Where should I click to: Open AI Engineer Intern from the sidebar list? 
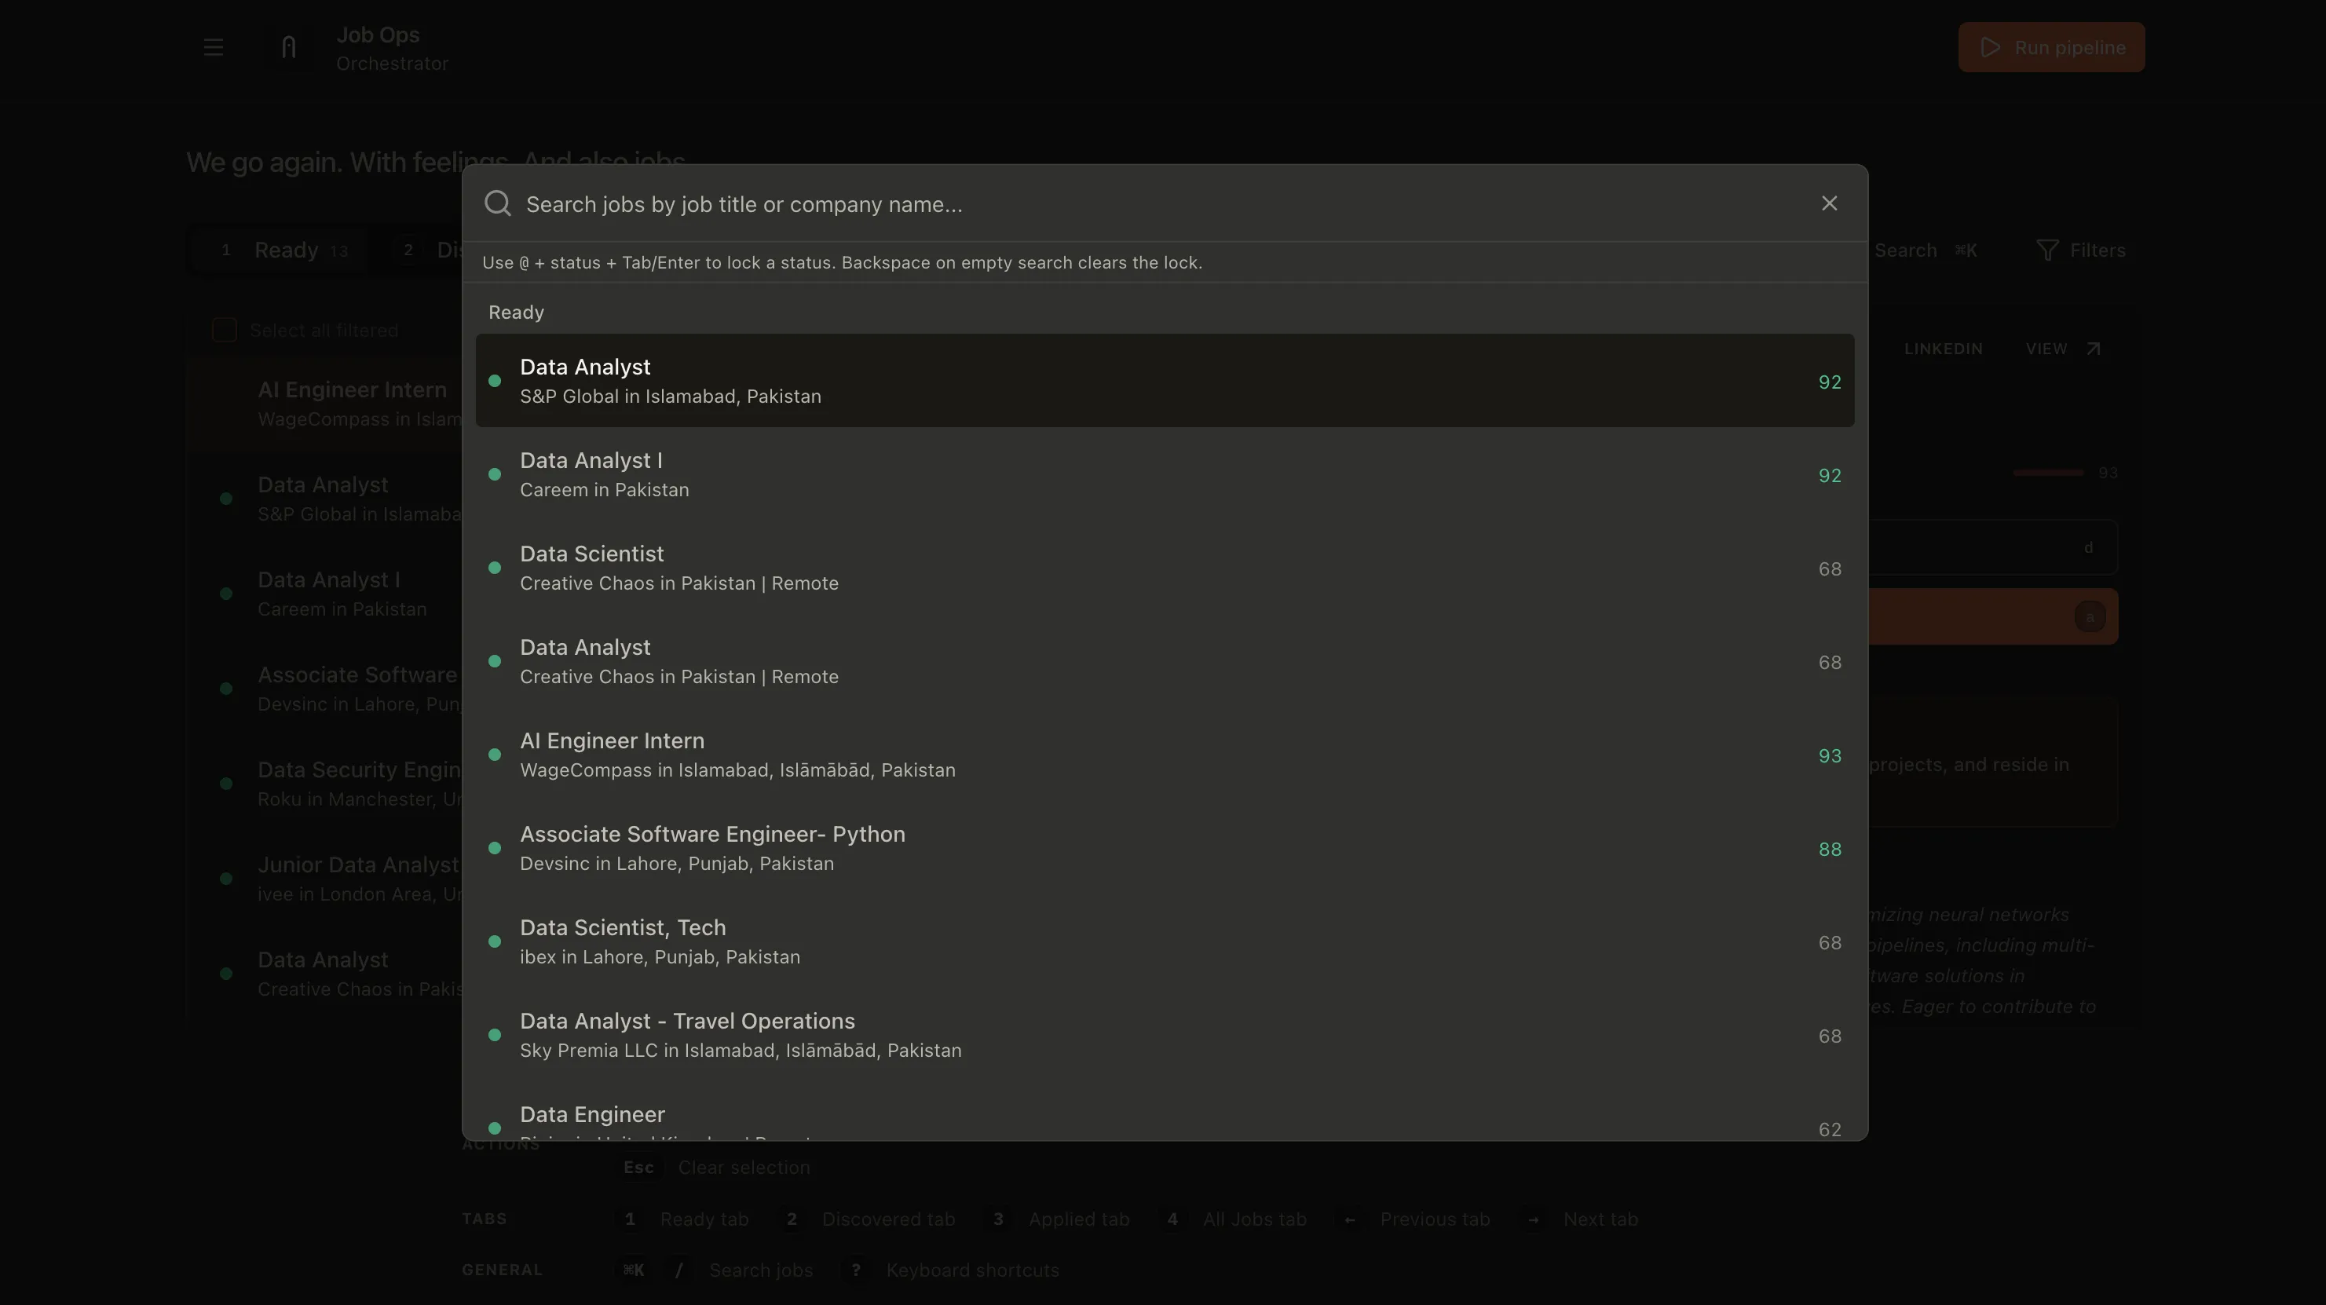coord(352,403)
